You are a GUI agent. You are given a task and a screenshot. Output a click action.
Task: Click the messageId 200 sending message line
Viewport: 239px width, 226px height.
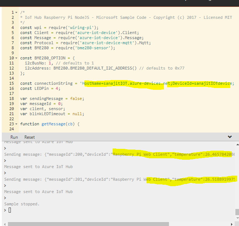[119, 154]
